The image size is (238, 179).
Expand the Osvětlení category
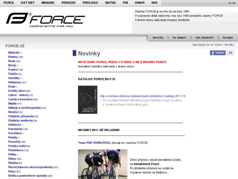(x=16, y=133)
